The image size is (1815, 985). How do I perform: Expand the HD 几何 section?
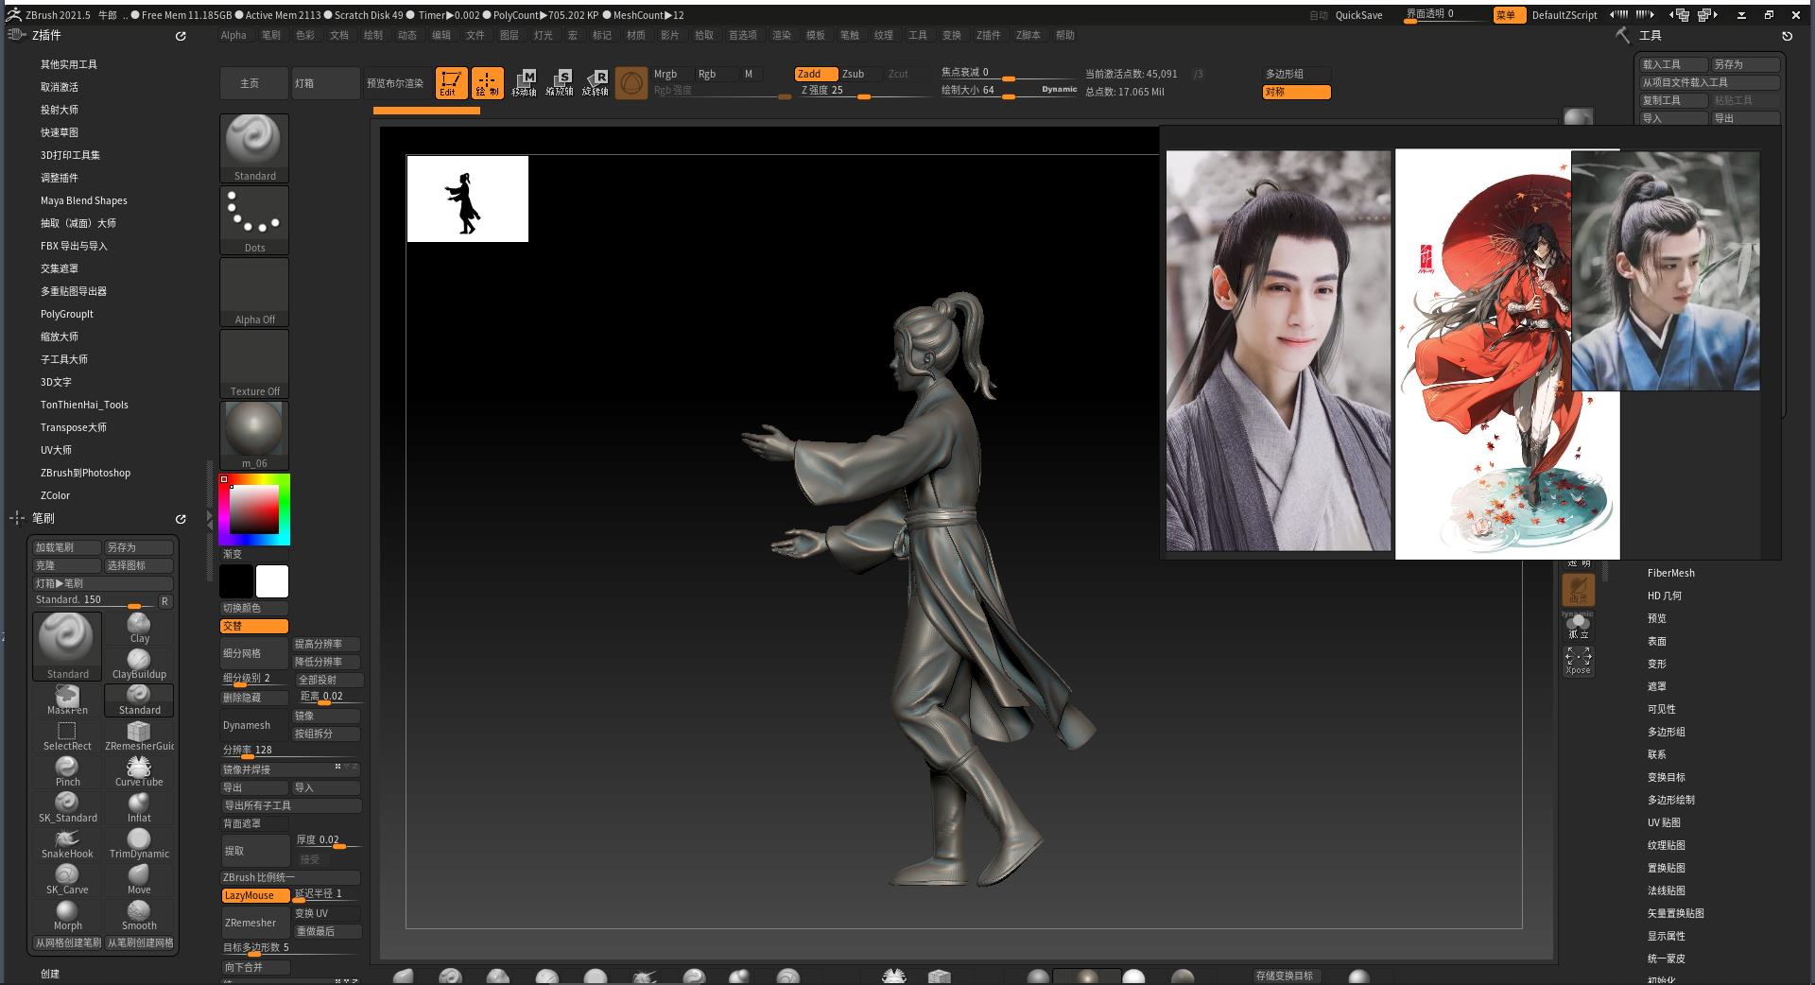1664,596
